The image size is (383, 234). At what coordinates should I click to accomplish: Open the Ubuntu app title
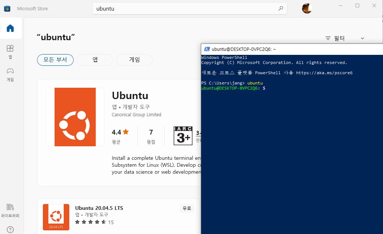[130, 95]
